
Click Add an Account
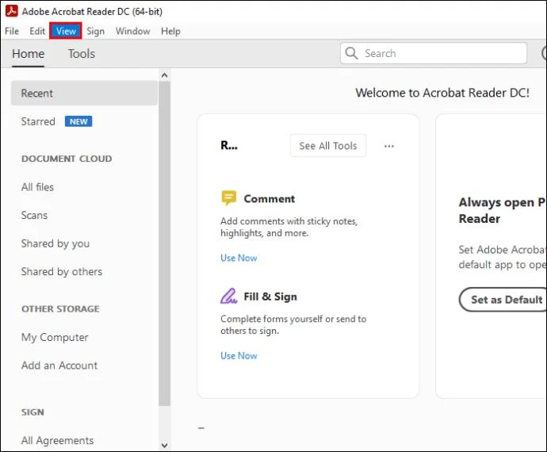59,366
